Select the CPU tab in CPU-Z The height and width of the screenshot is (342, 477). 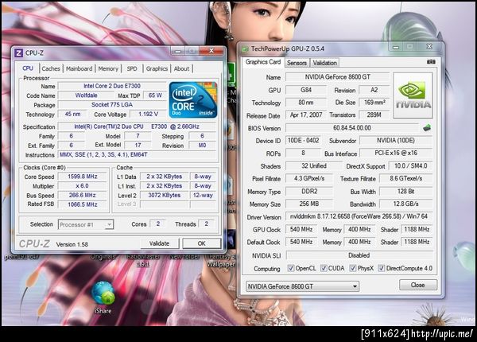28,68
